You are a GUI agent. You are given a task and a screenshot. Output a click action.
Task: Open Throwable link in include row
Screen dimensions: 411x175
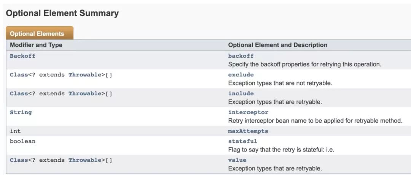pyautogui.click(x=84, y=94)
